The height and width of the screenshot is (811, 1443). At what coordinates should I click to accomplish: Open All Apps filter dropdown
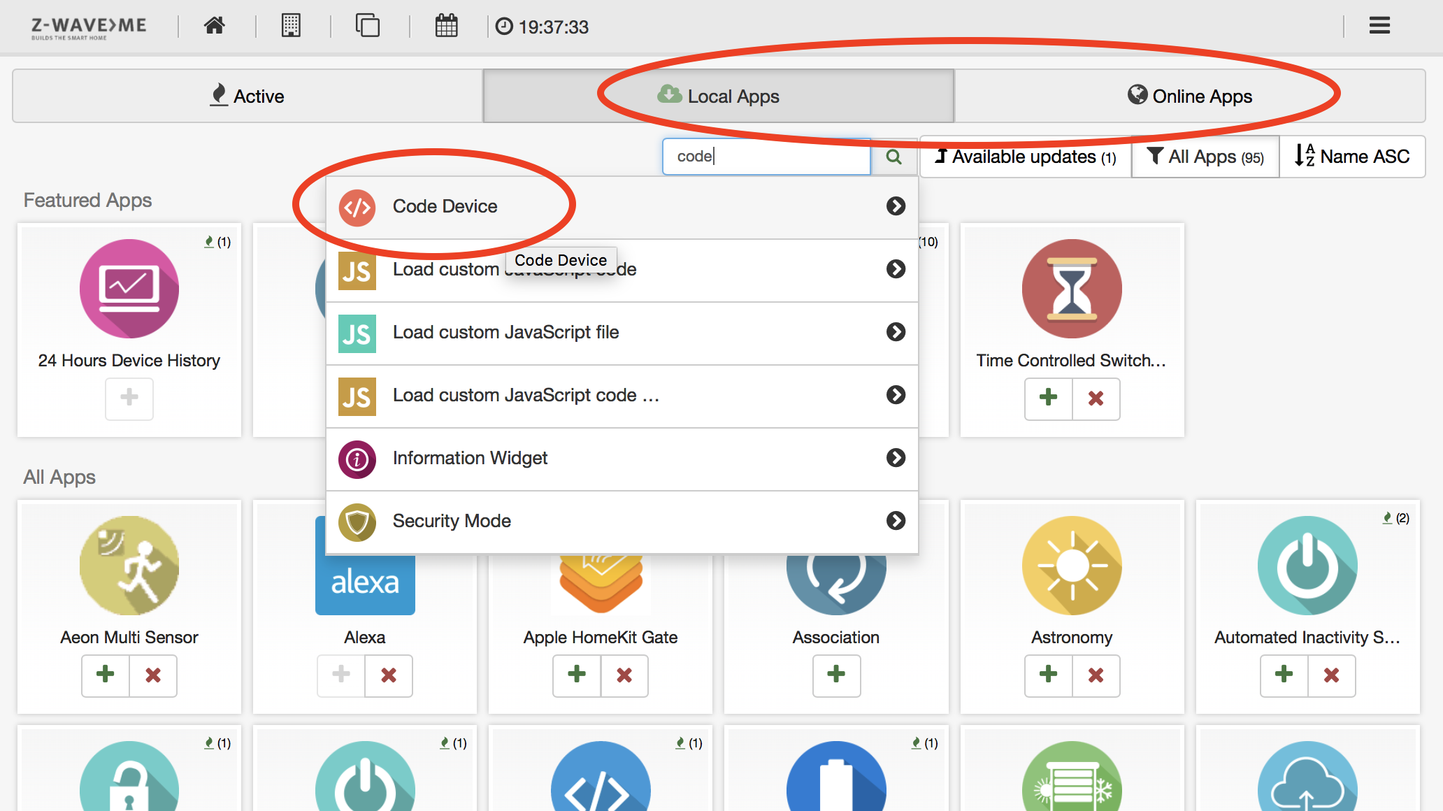click(x=1205, y=157)
